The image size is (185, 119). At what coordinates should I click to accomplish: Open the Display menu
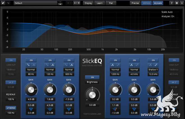pyautogui.click(x=88, y=3)
